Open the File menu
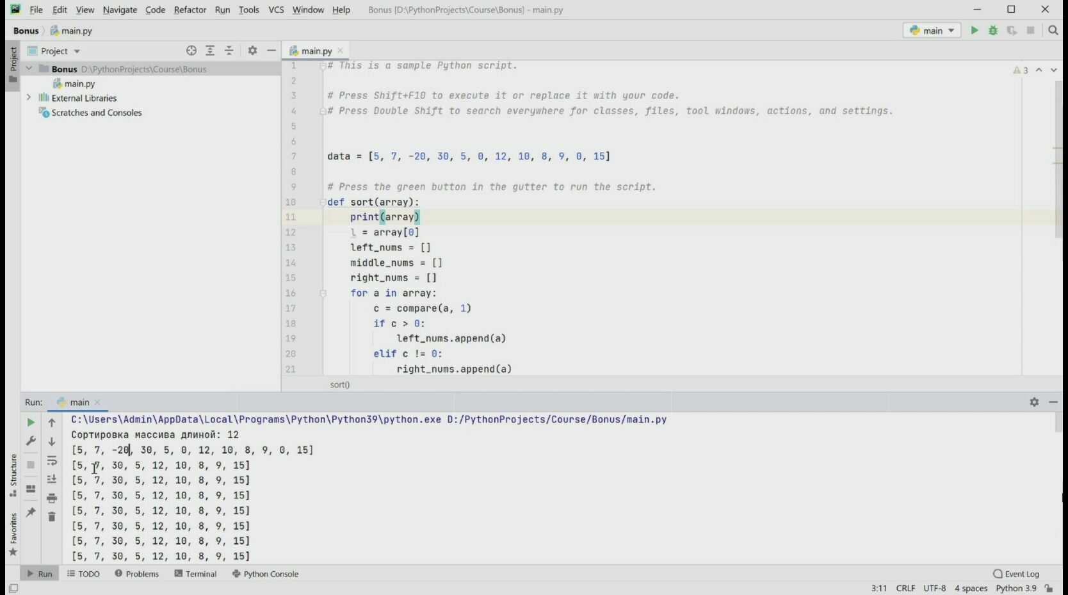 tap(36, 10)
